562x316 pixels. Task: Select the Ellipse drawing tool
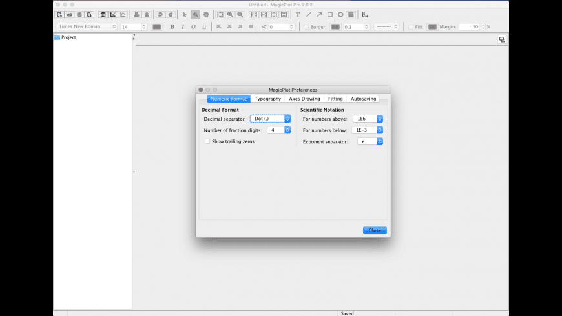pyautogui.click(x=340, y=15)
